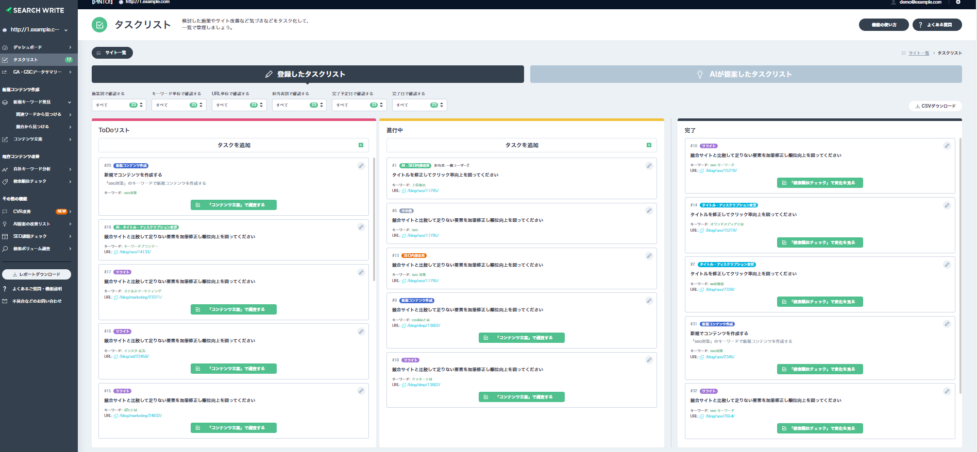Screen dimensions: 977x452
Task: Open 施策別で確認する dropdown
Action: tap(119, 105)
